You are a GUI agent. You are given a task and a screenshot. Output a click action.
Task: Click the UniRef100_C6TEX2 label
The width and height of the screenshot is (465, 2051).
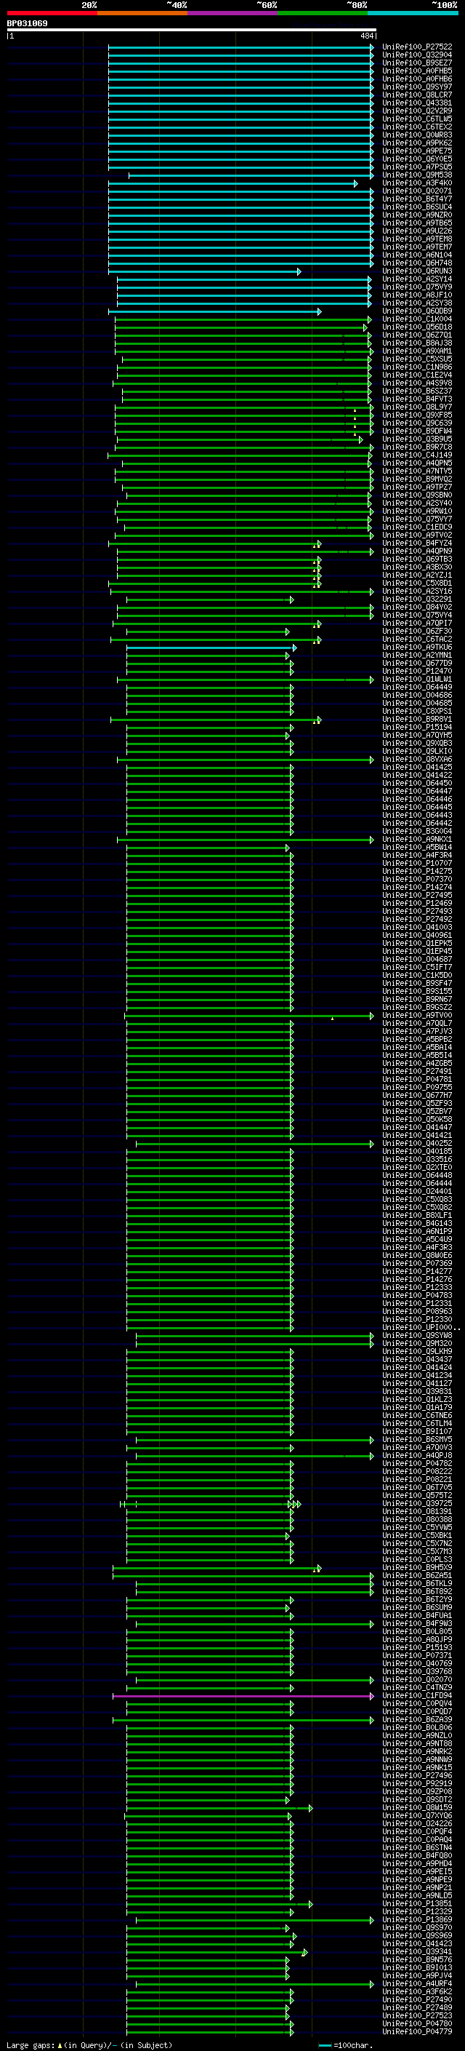(416, 127)
